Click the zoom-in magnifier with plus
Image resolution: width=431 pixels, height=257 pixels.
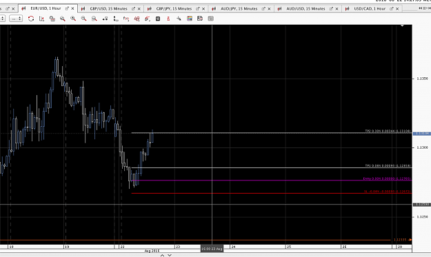pos(73,19)
